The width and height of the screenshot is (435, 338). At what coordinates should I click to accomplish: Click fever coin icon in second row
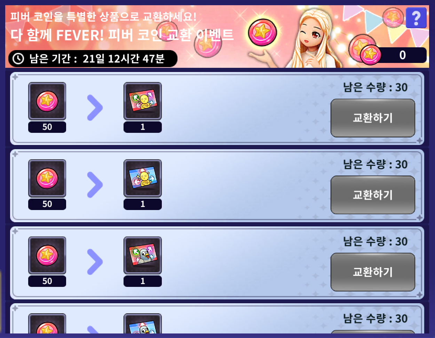click(x=47, y=178)
